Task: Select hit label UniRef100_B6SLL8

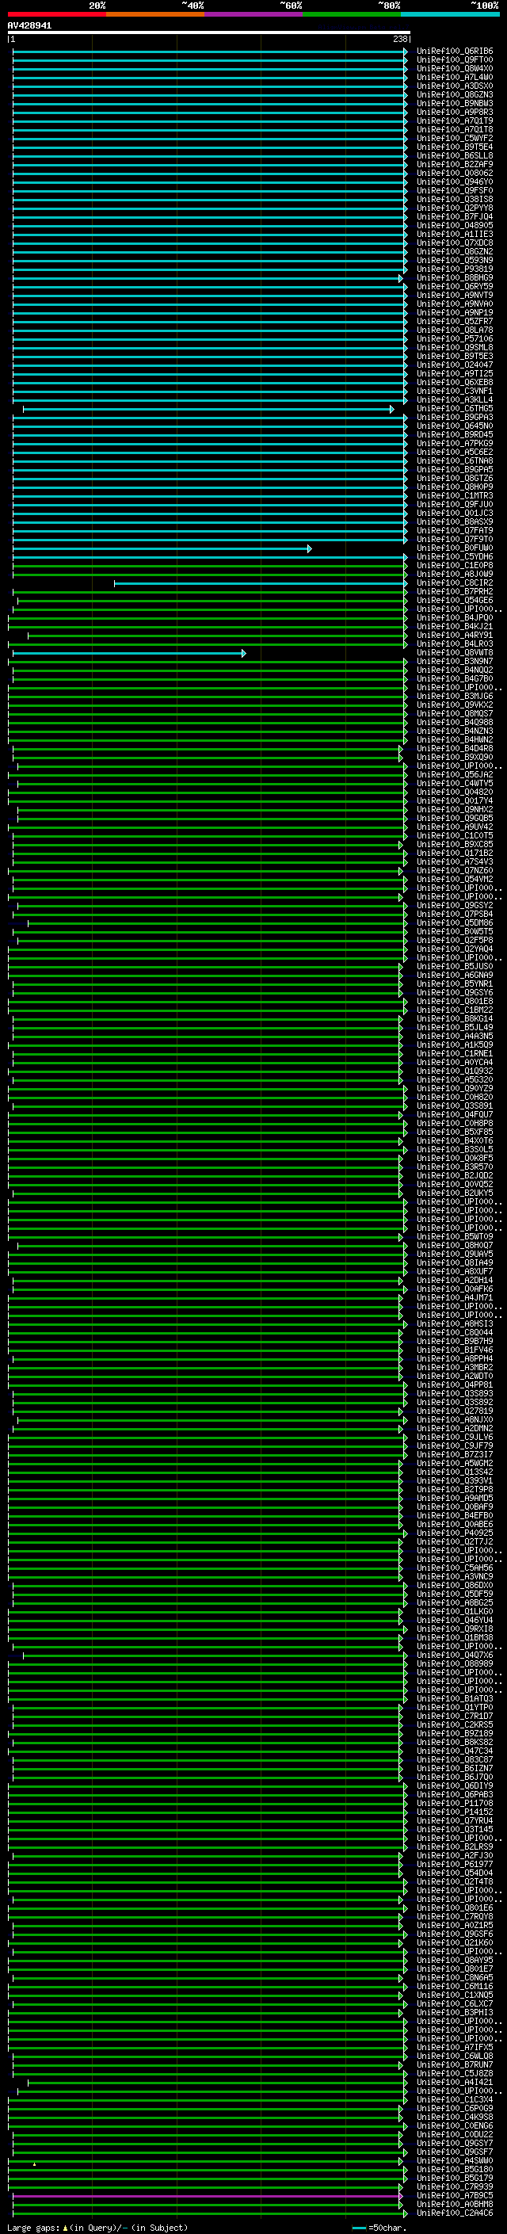Action: [454, 155]
